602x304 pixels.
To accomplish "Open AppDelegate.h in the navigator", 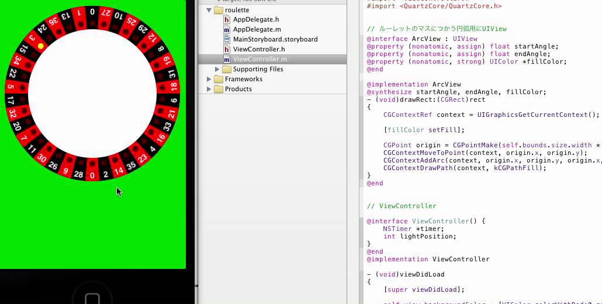I will (x=255, y=19).
